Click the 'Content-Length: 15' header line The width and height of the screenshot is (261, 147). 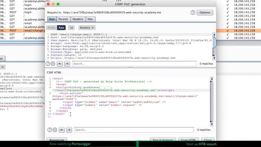66,55
